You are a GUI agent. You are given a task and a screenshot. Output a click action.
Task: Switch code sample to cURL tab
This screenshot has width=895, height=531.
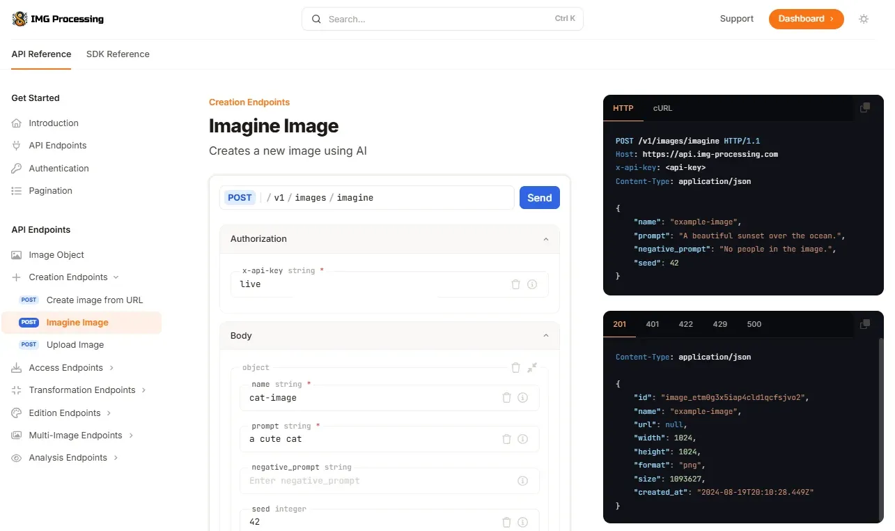pyautogui.click(x=662, y=108)
